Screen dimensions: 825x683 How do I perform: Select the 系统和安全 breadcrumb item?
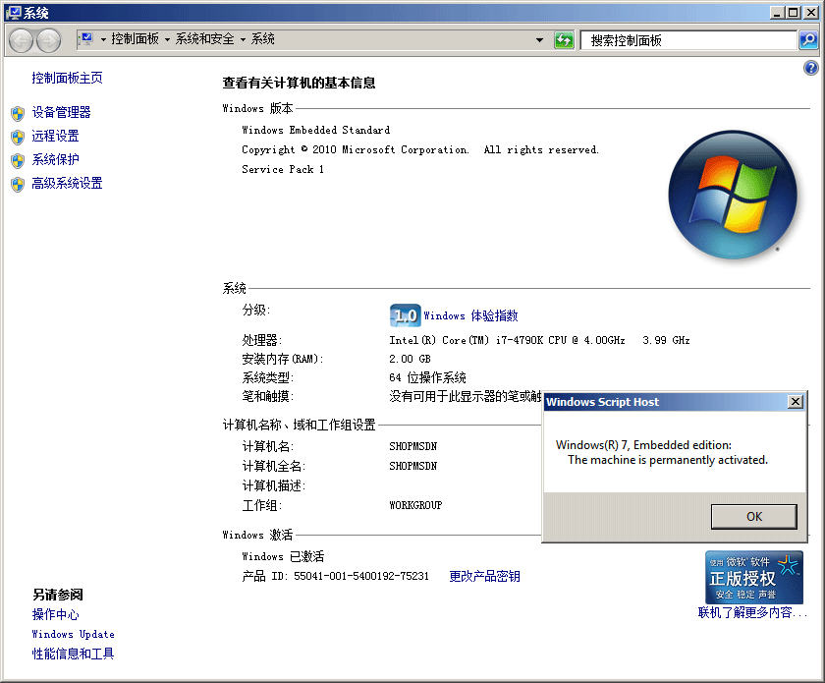(204, 39)
